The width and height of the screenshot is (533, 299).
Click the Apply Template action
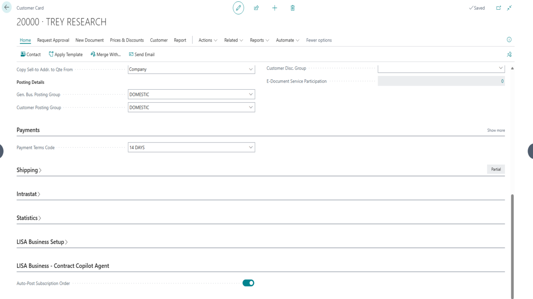tap(66, 54)
